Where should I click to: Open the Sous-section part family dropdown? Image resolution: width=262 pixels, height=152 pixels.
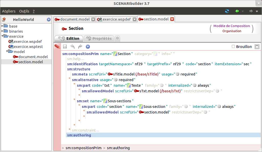pos(186,107)
